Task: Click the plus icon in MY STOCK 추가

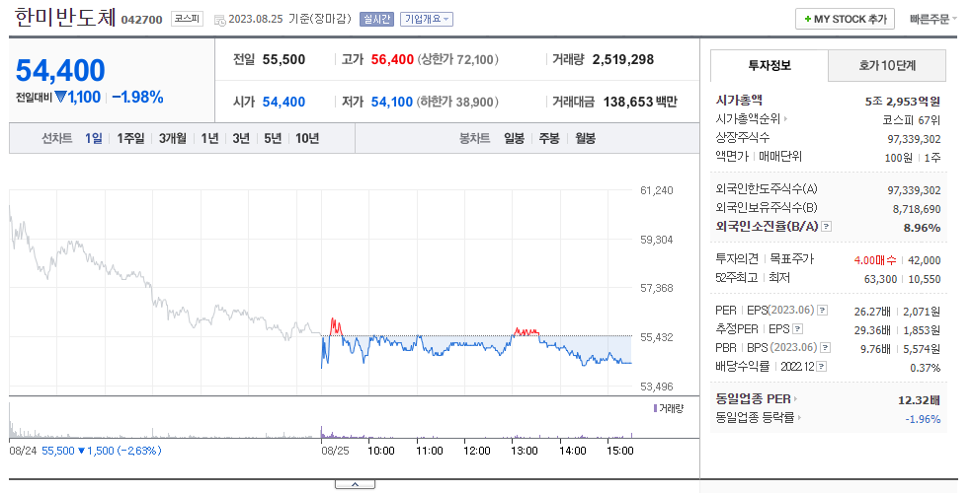Action: (808, 19)
